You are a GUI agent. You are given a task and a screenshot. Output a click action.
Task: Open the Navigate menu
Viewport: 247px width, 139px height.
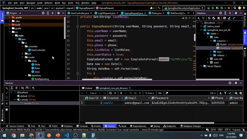click(x=31, y=3)
